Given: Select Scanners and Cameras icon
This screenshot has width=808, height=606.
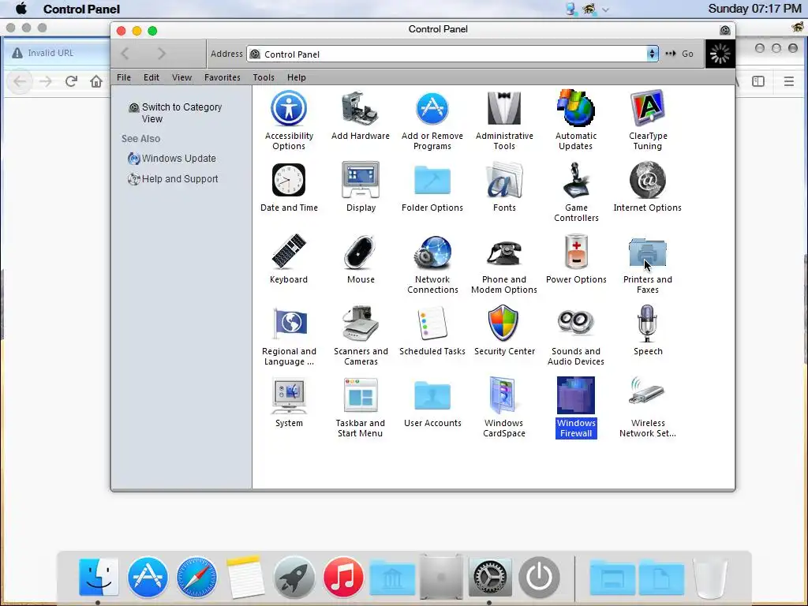Looking at the screenshot, I should point(360,324).
